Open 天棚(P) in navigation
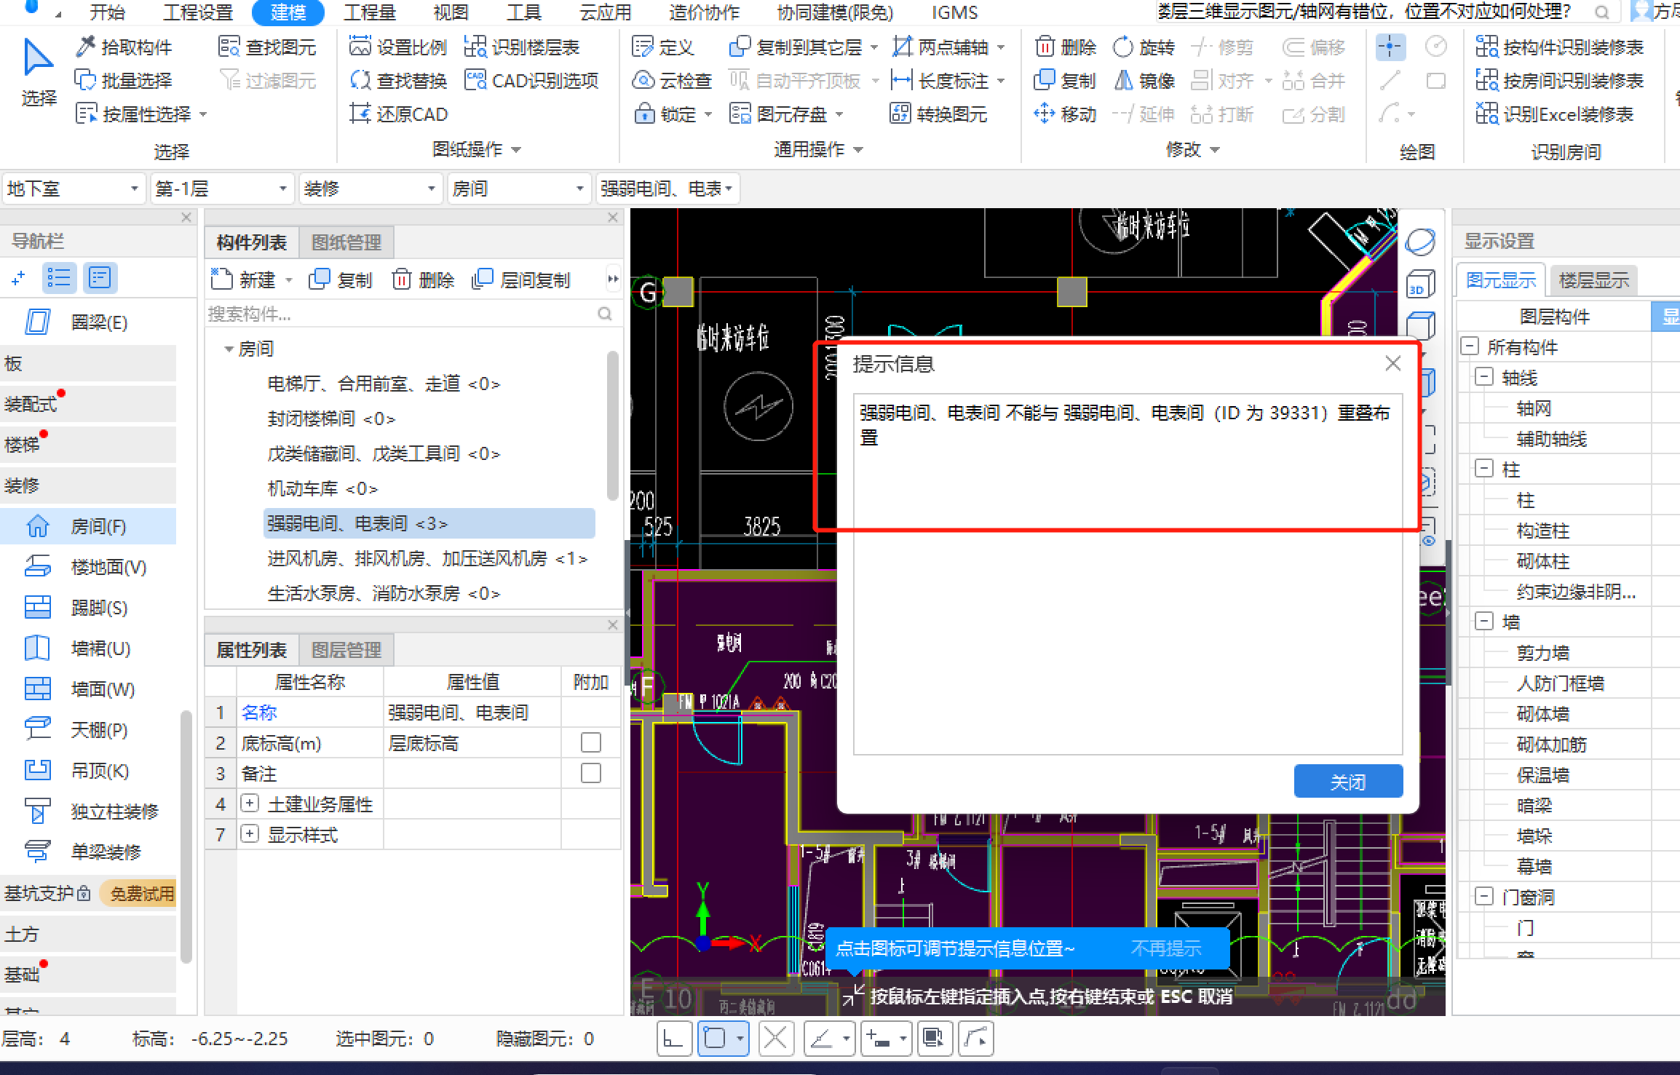This screenshot has width=1680, height=1075. (89, 730)
